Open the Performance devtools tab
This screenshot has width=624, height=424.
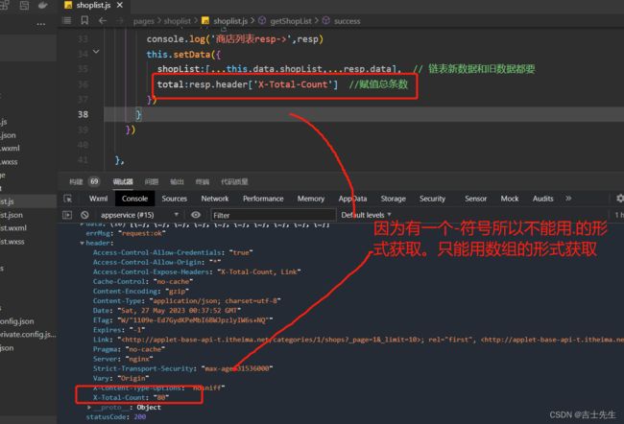tap(263, 199)
